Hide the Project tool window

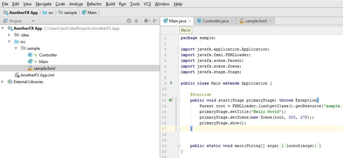point(155,21)
